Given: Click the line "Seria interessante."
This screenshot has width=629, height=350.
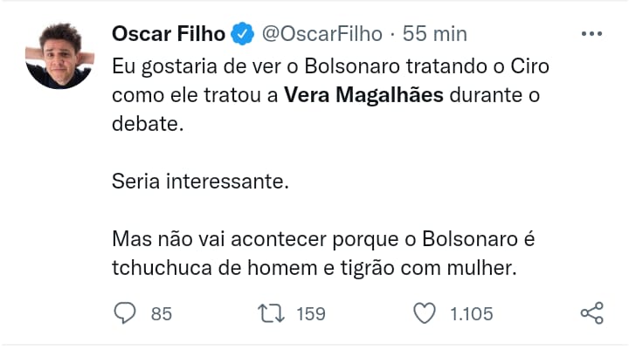Looking at the screenshot, I should pyautogui.click(x=200, y=182).
